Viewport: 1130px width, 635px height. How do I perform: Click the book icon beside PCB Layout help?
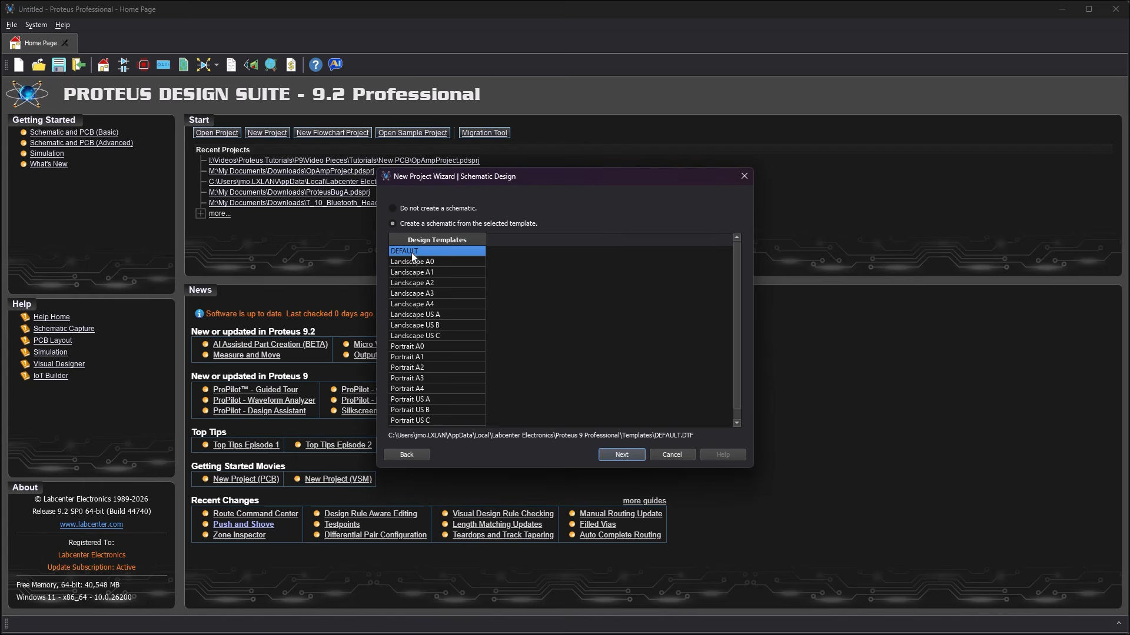[25, 340]
